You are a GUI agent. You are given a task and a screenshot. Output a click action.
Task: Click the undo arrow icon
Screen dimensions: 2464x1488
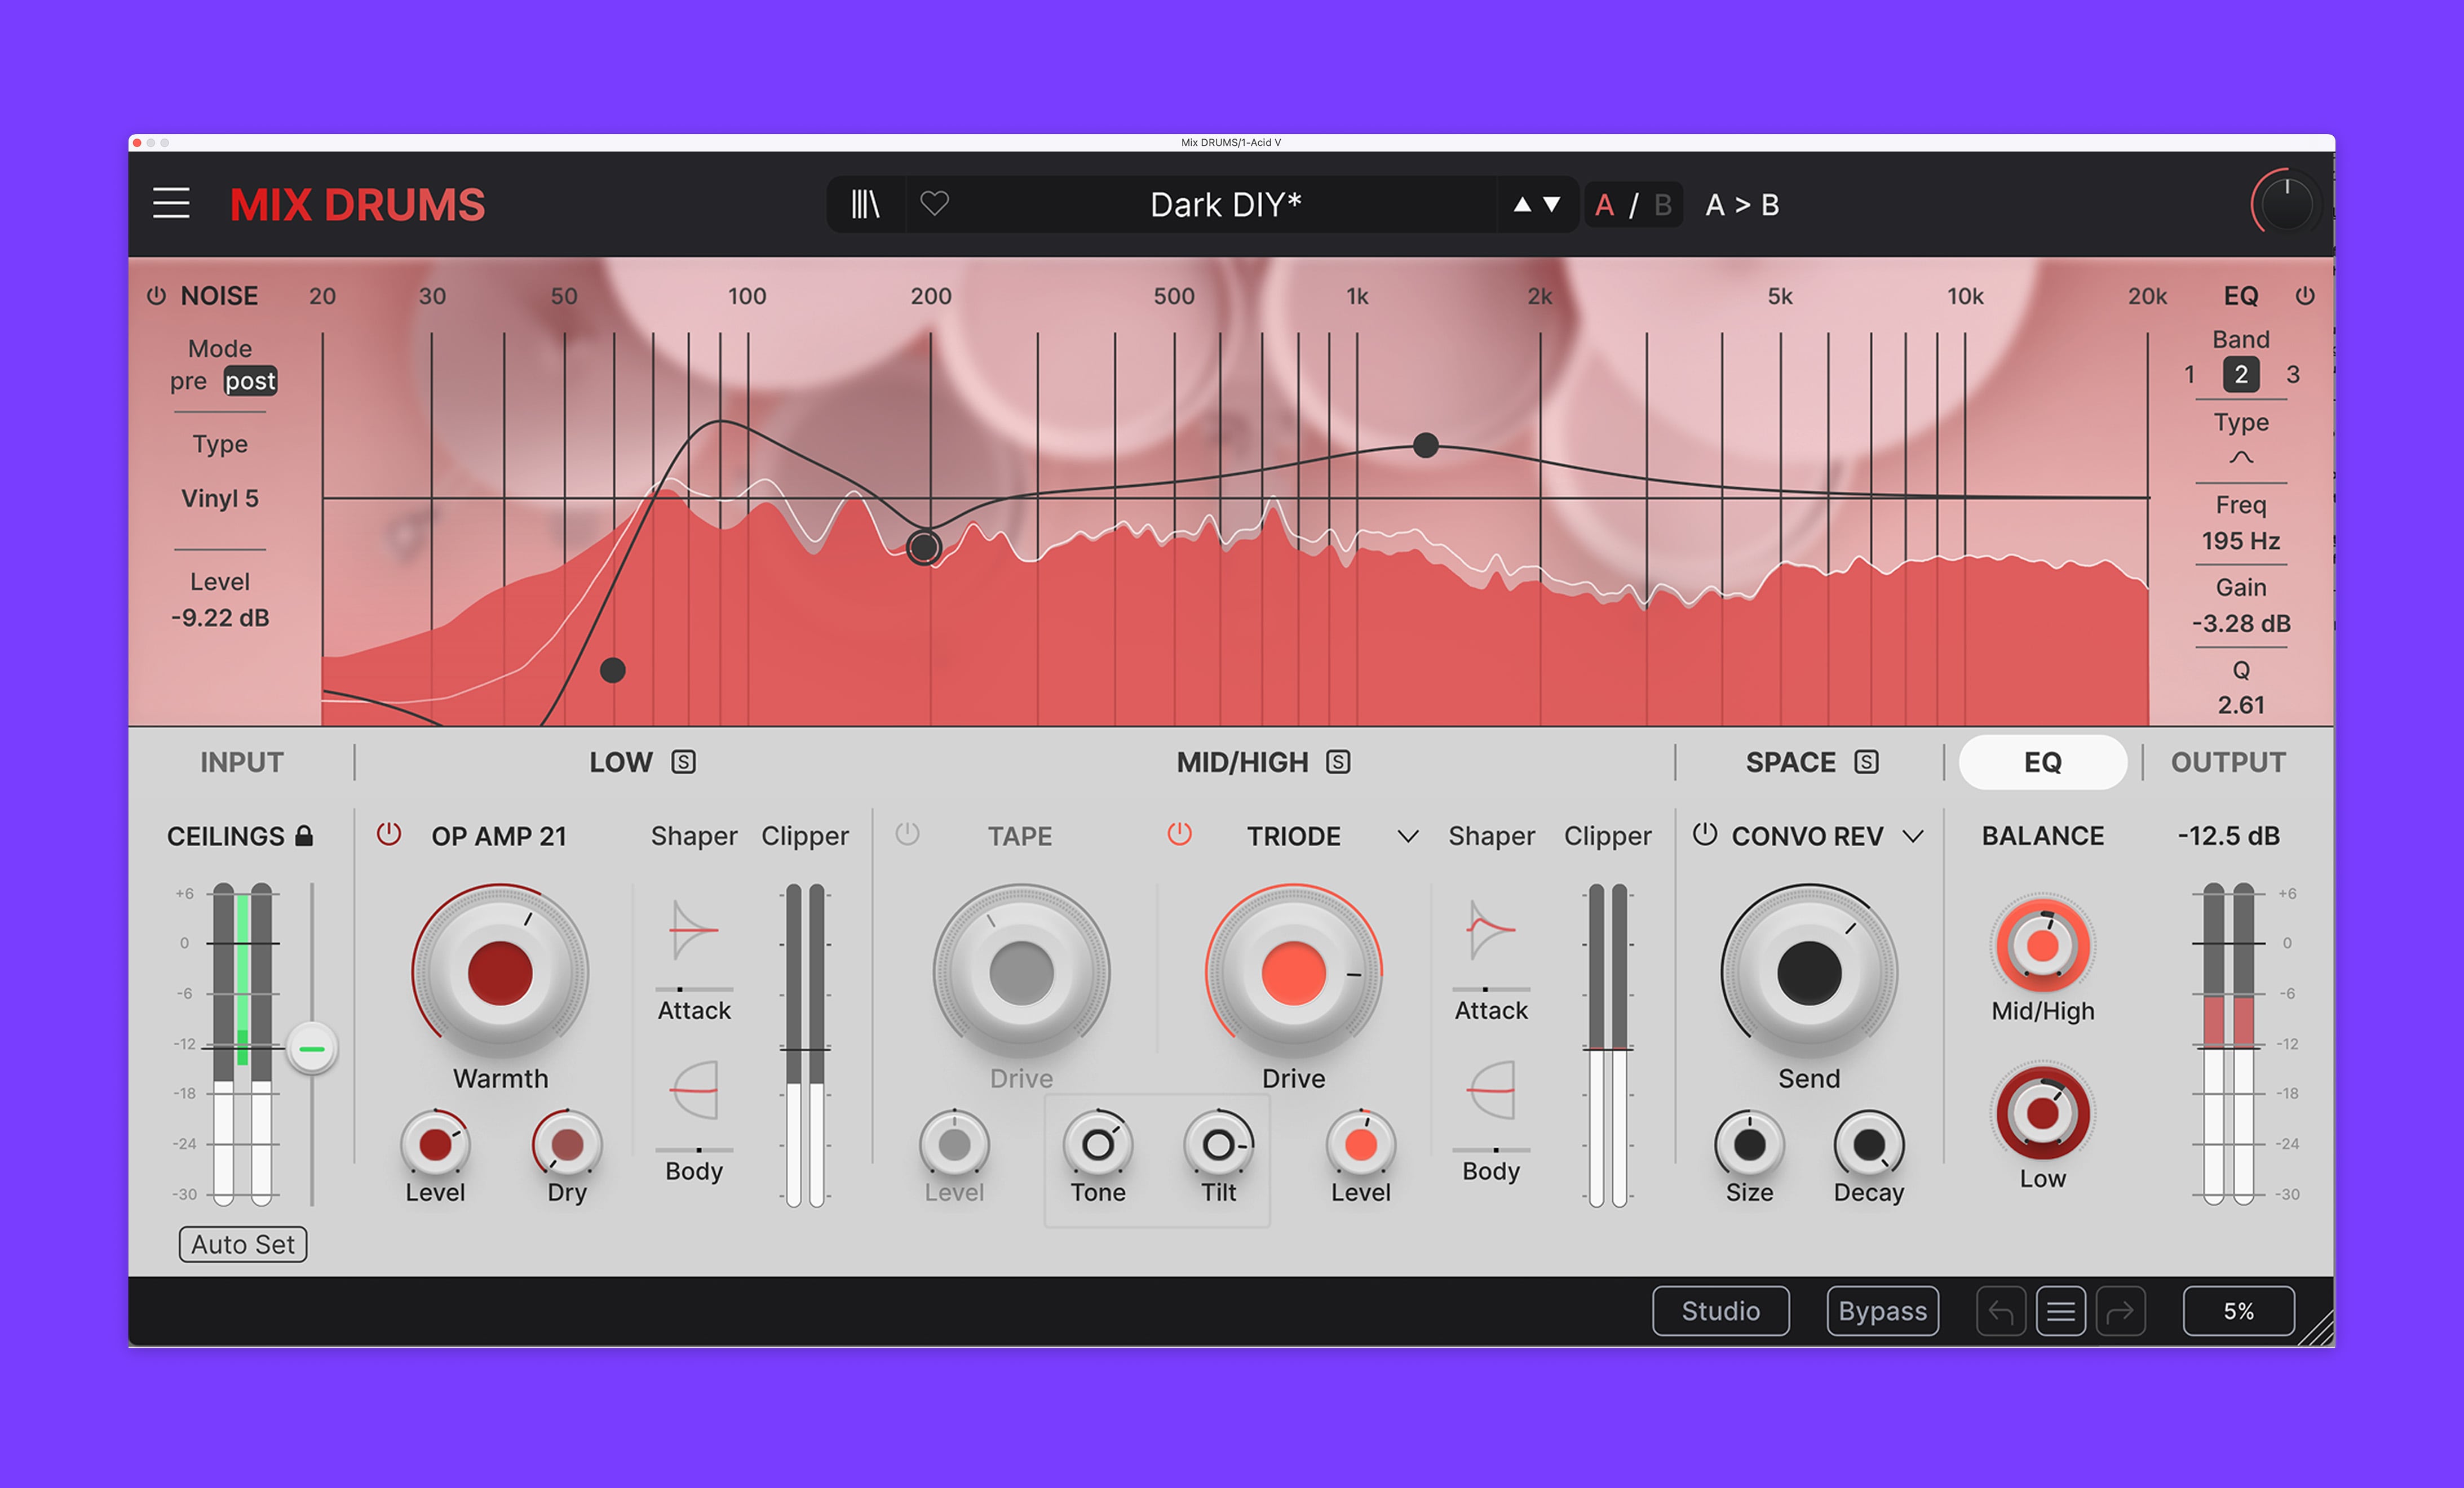click(x=2000, y=1311)
